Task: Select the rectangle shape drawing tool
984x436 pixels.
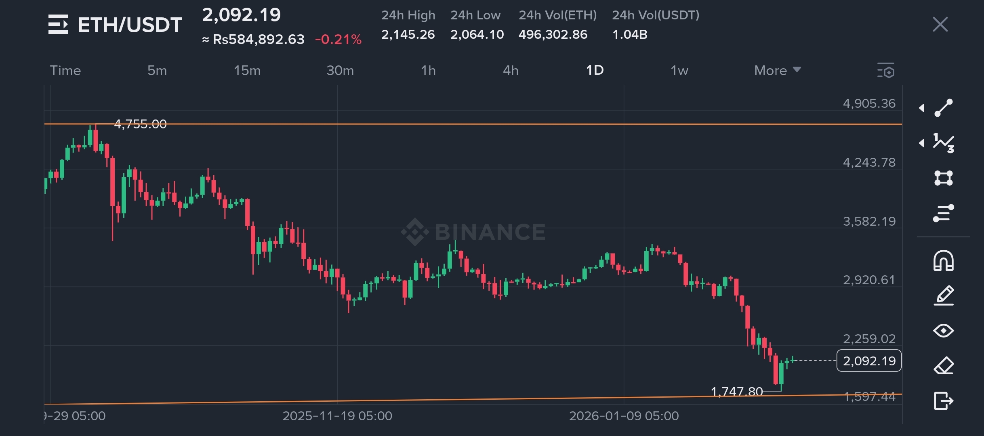Action: tap(944, 178)
